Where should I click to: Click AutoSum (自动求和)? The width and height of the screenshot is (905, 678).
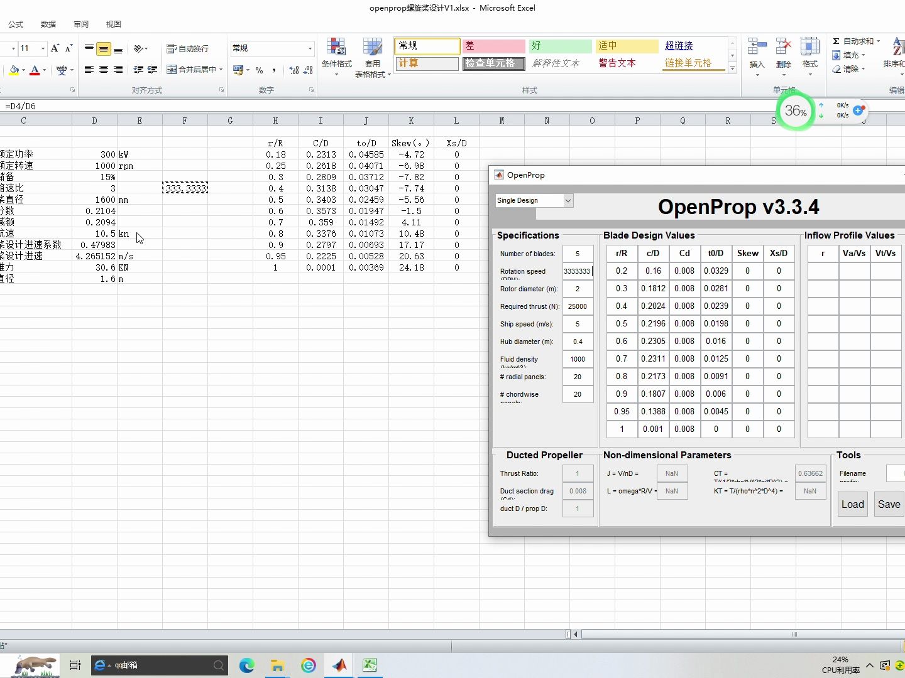(852, 41)
